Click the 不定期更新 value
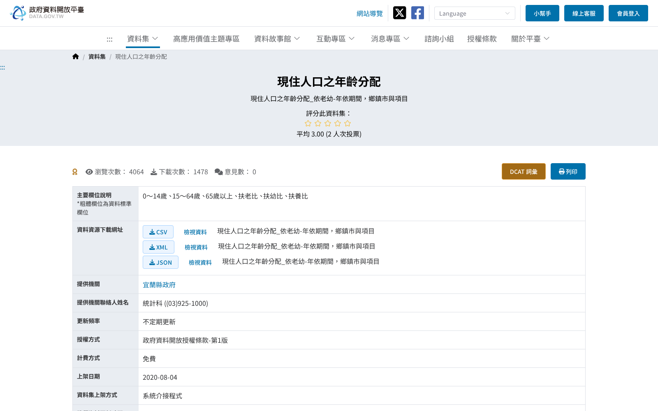Viewport: 658px width, 411px height. pos(159,322)
